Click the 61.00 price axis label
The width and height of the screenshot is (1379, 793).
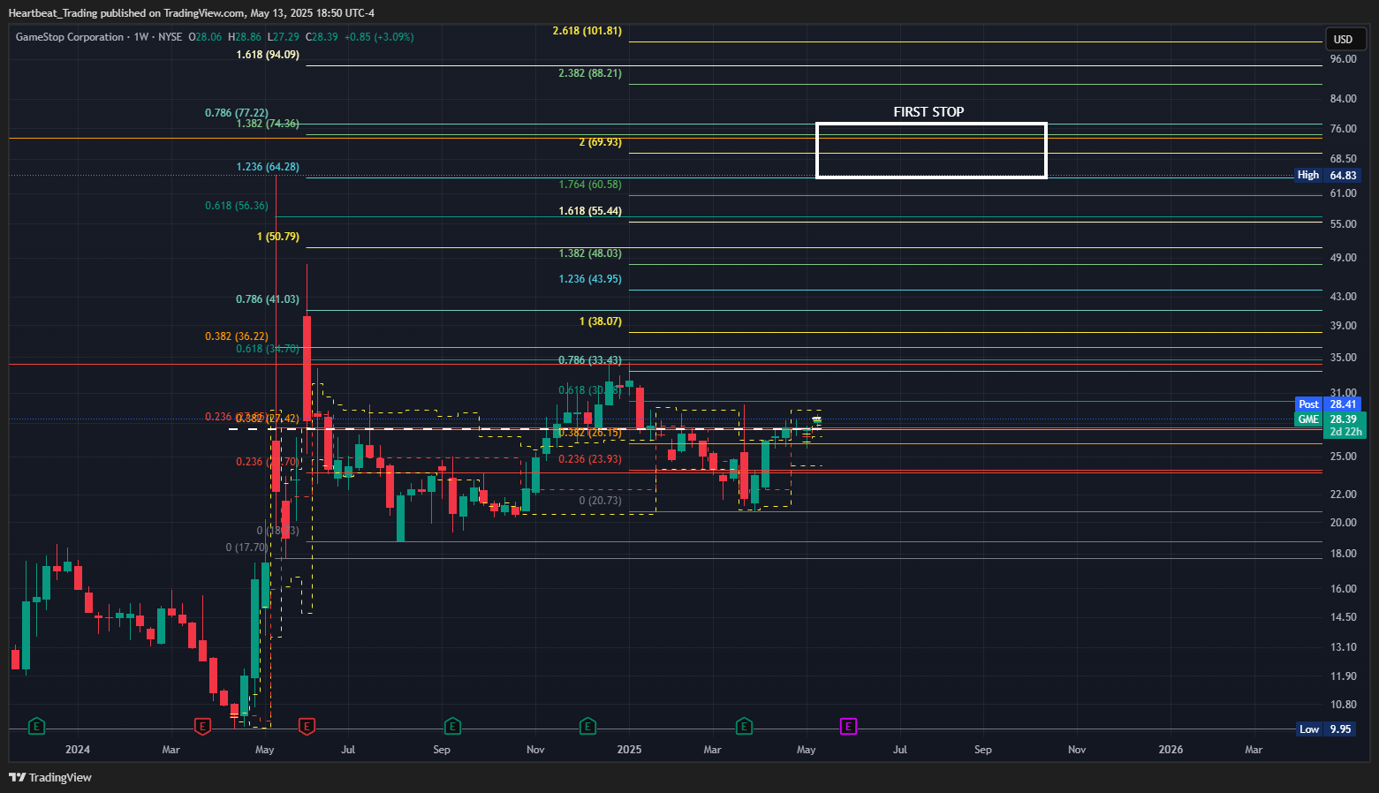[x=1343, y=193]
